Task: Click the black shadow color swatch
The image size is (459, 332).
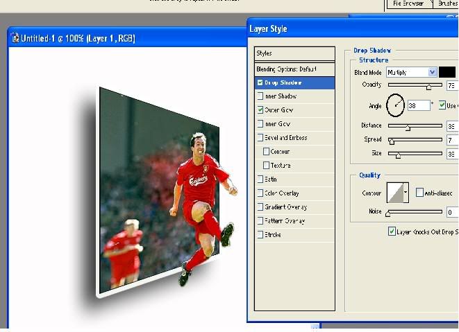Action: click(x=447, y=72)
